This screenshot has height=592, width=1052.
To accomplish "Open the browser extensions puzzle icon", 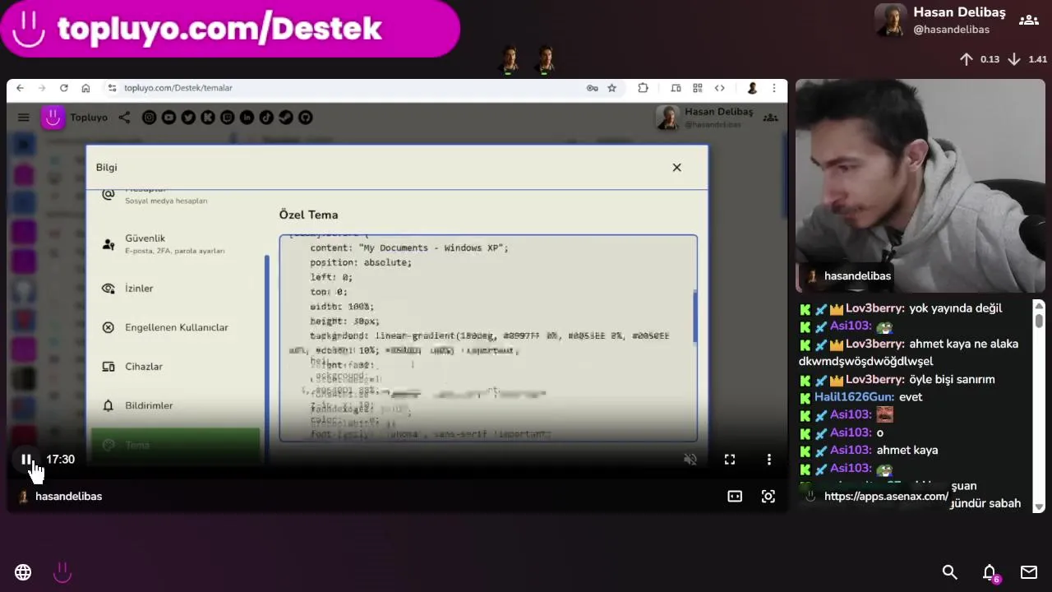I will [643, 88].
